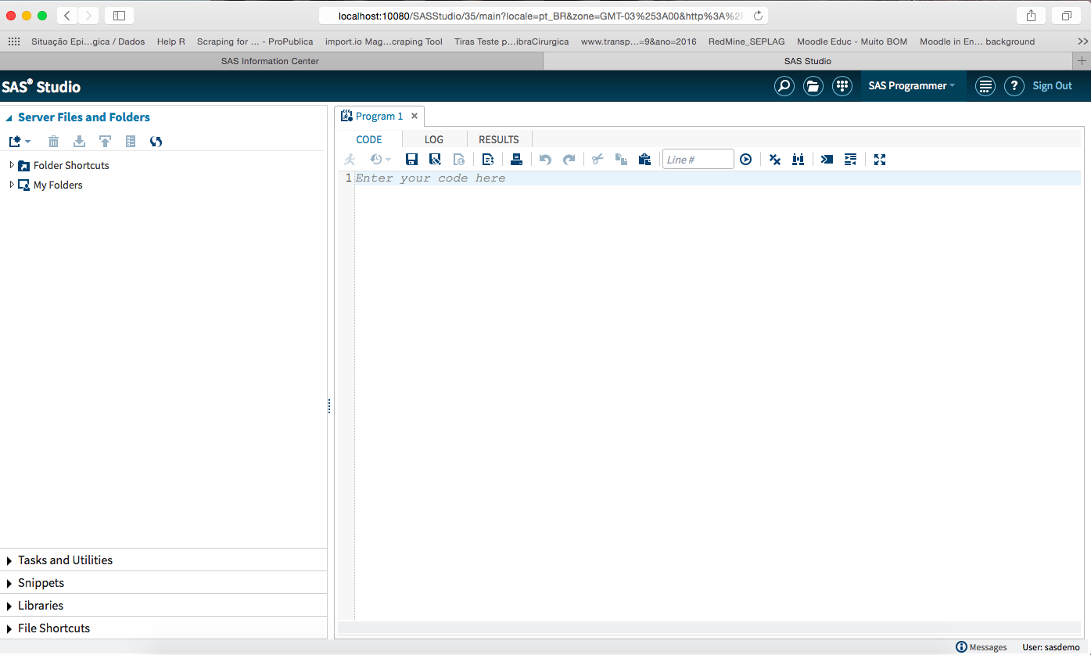Click the Sign Out link
Screen dimensions: 1091x655
coord(1053,86)
